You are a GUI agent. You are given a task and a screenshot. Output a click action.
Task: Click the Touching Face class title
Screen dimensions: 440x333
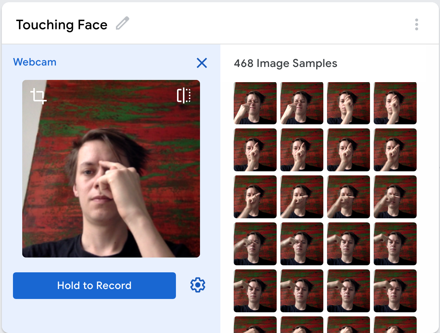[62, 25]
